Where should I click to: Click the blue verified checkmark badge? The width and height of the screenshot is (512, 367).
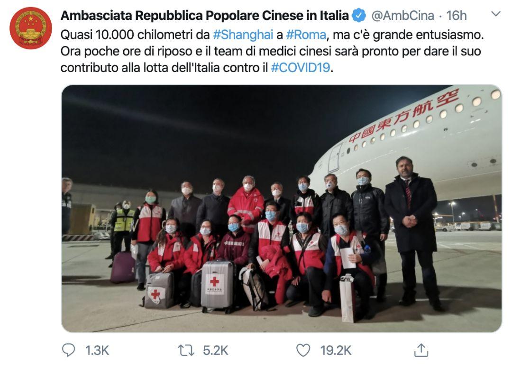coord(359,15)
